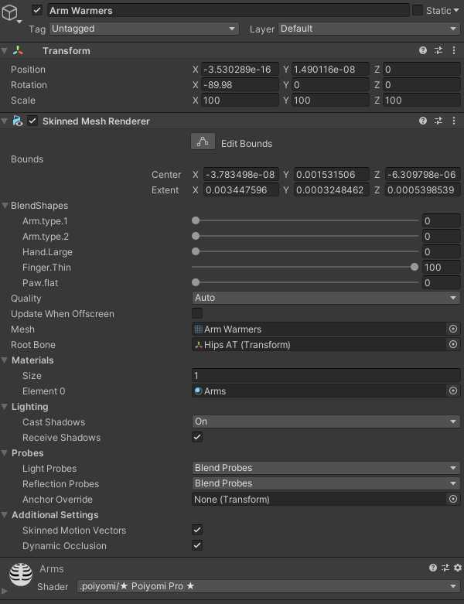Enable the Static checkbox

click(x=418, y=10)
